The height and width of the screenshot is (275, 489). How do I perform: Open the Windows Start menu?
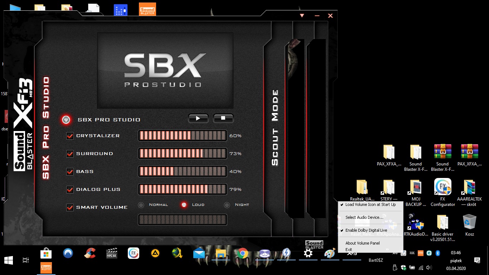[9, 260]
